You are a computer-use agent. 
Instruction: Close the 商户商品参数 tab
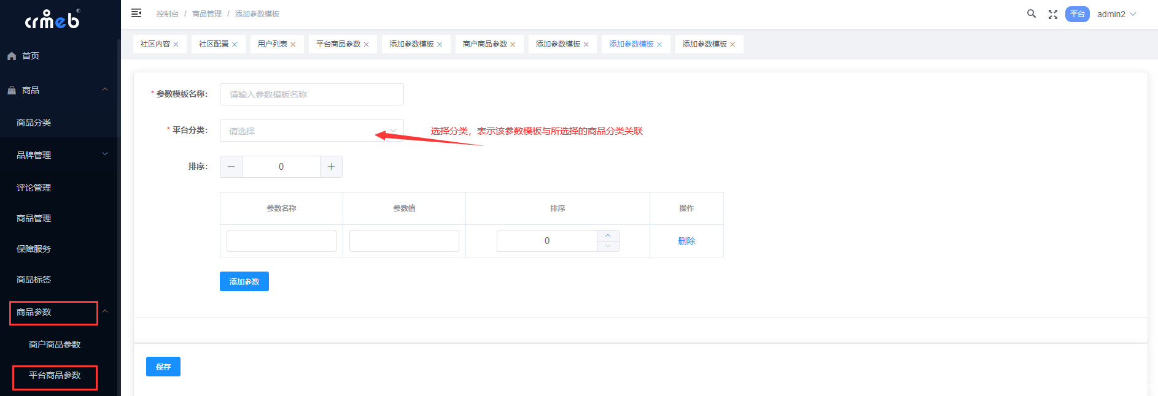[x=513, y=45]
